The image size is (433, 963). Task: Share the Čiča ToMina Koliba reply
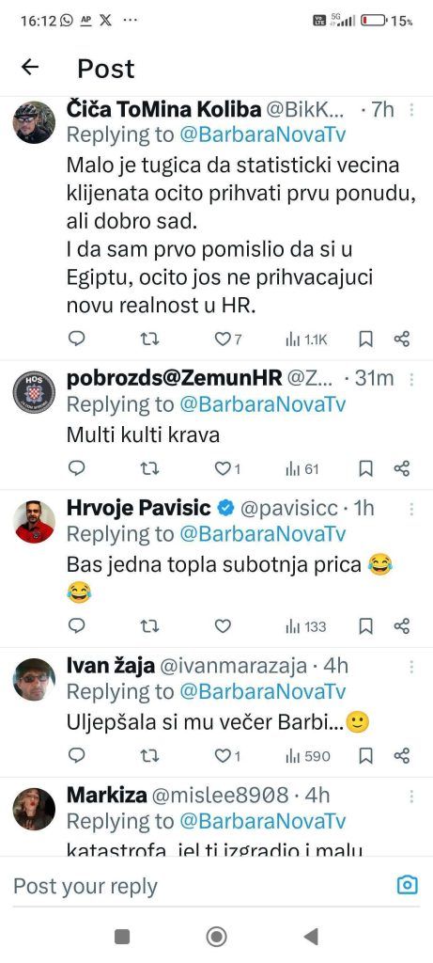click(402, 339)
